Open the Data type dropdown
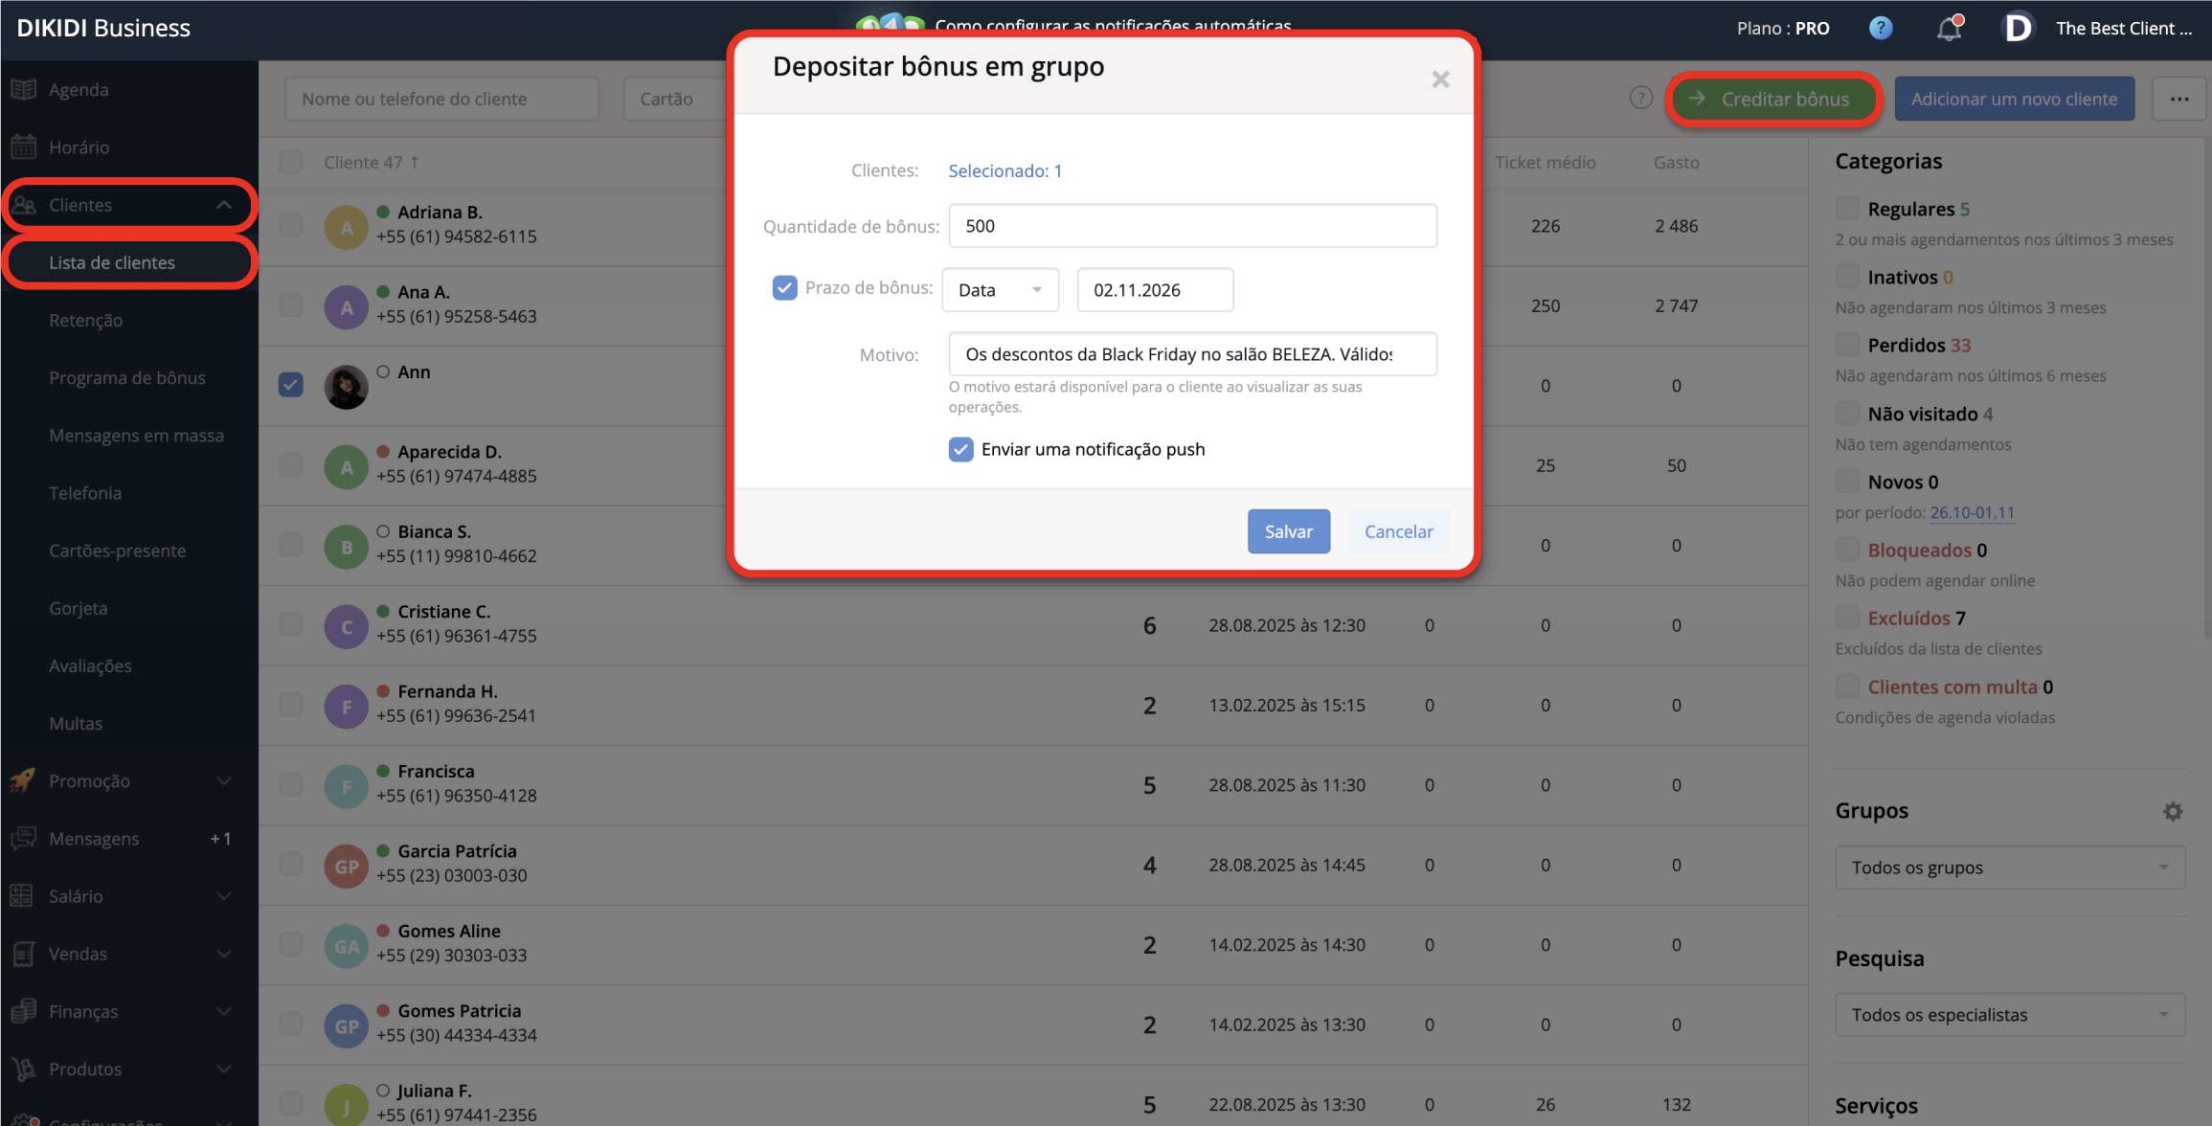 [x=1000, y=289]
